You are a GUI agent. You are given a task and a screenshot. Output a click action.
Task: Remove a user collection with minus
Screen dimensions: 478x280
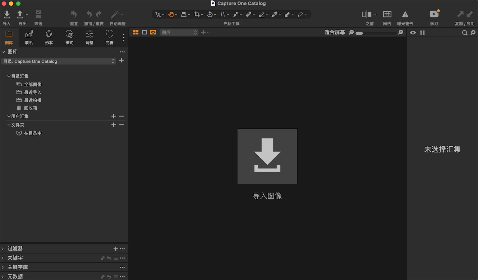[121, 116]
